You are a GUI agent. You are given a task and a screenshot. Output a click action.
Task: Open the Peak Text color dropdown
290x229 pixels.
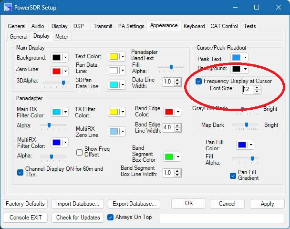pos(245,58)
